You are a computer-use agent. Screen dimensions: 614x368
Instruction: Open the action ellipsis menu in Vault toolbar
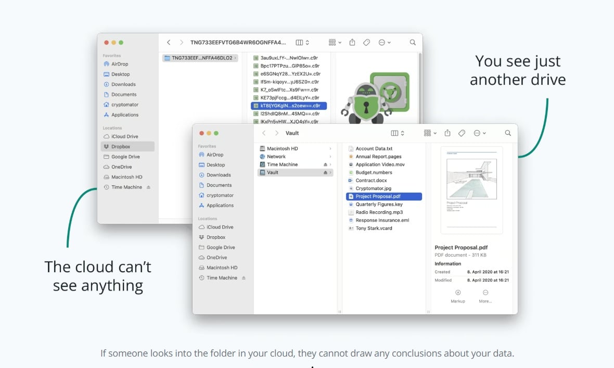(x=480, y=133)
